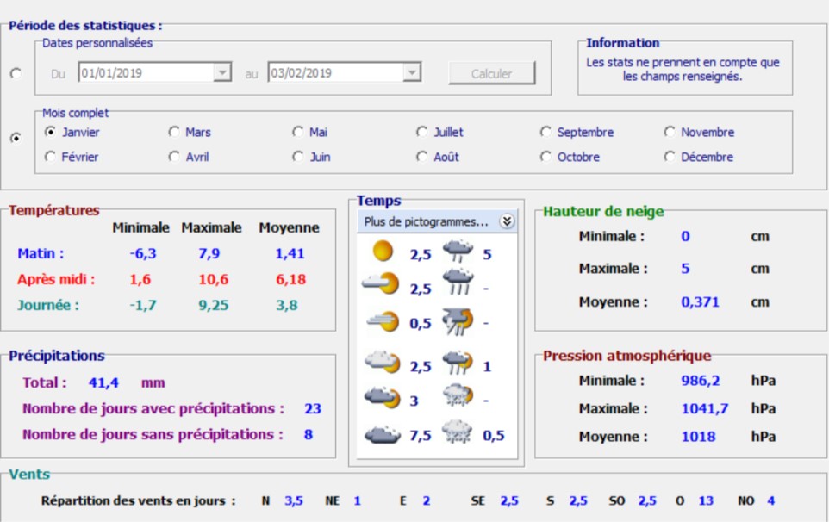Click the wind O value 13
Viewport: 829px width, 522px height.
coord(706,500)
